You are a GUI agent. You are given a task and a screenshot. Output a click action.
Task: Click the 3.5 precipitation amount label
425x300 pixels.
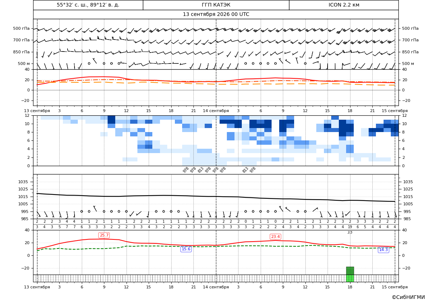pyautogui.click(x=350, y=233)
